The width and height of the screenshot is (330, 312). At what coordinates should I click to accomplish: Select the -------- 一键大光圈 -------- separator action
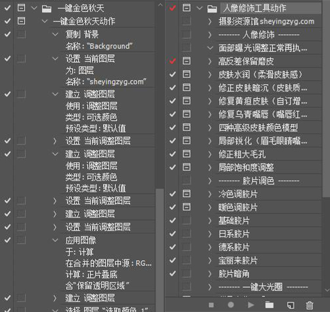click(263, 287)
